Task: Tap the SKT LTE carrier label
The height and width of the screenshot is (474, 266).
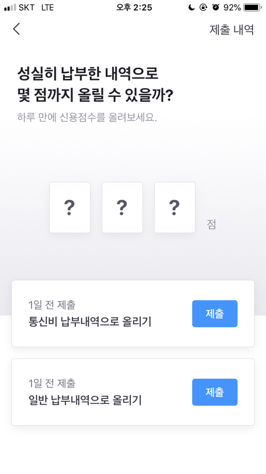Action: [36, 8]
